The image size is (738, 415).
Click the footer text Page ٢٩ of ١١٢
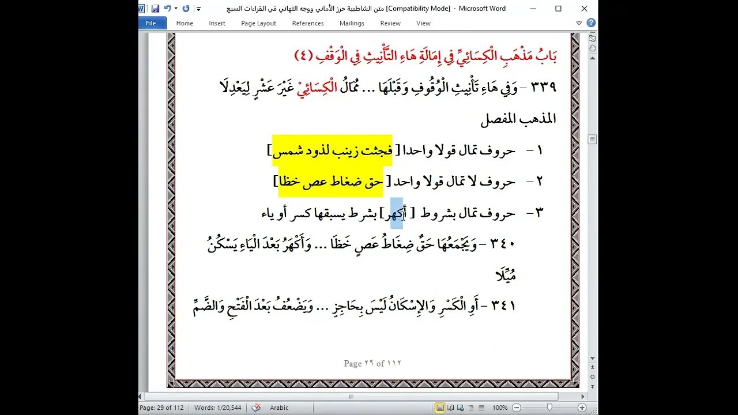click(x=372, y=363)
